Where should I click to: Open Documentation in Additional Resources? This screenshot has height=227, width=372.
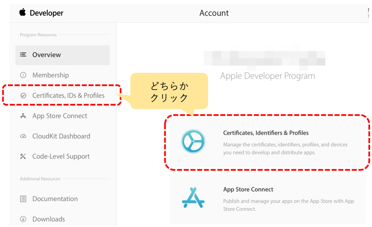tap(55, 199)
